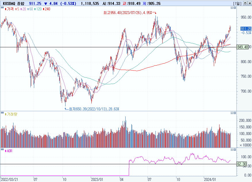Click the 950.00 price axis label

(246, 17)
